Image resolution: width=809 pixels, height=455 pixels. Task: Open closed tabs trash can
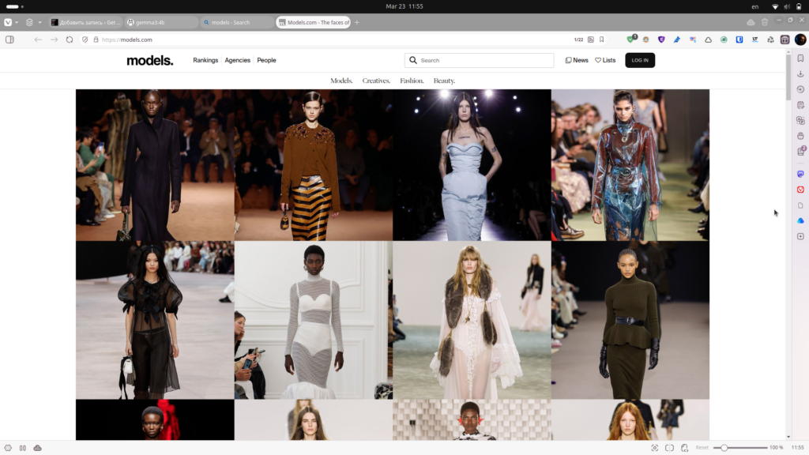point(765,22)
